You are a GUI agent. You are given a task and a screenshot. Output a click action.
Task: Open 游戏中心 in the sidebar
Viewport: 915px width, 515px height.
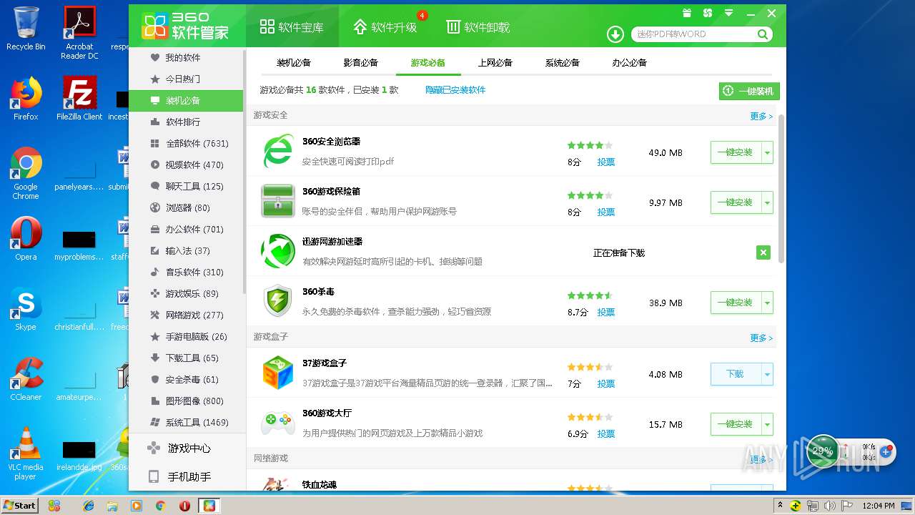tap(186, 448)
